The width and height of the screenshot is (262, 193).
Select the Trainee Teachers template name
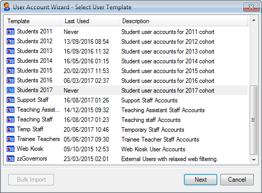click(x=39, y=139)
